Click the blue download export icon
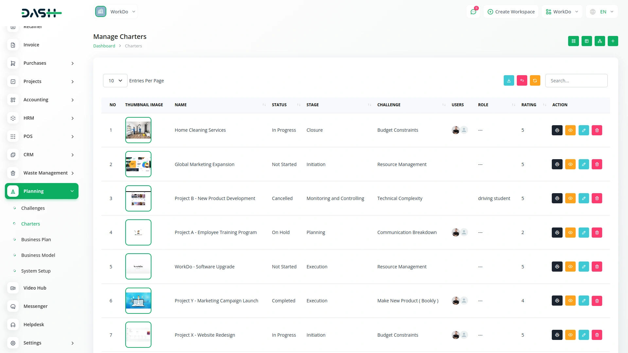Screen dimensions: 628x353 509,81
